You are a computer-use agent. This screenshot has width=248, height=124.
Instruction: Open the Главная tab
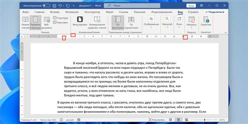[x=39, y=12]
